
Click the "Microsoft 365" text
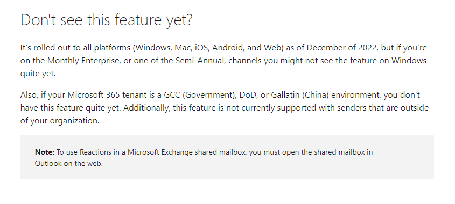[x=94, y=95]
